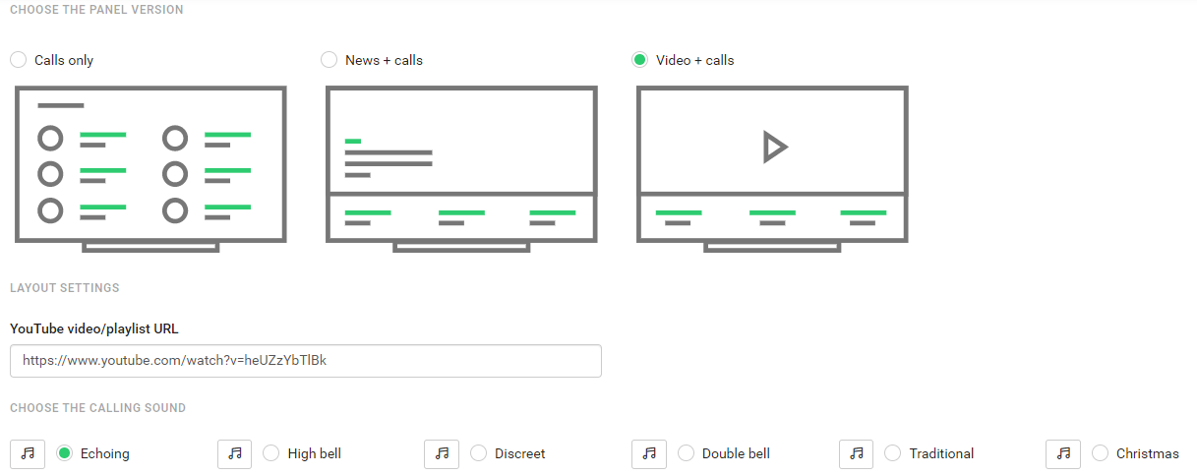Pick the Discreet calling sound option
This screenshot has width=1197, height=475.
coord(479,453)
